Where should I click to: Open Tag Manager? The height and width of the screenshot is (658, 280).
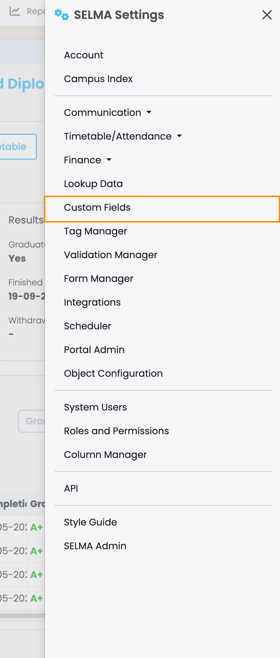coord(95,231)
